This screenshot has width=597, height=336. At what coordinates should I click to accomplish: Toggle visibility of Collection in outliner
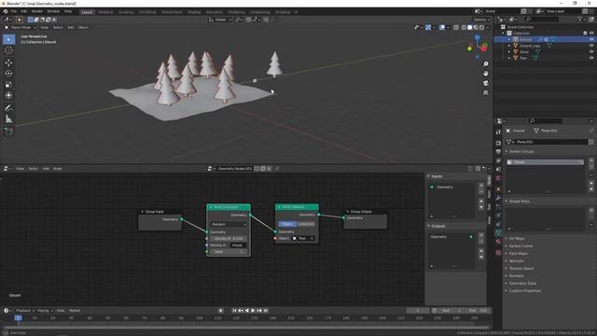[591, 34]
